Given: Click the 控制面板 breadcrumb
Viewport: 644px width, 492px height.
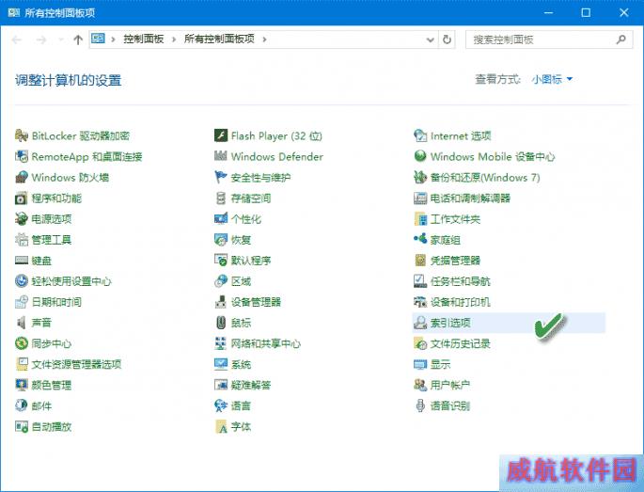Looking at the screenshot, I should point(144,40).
